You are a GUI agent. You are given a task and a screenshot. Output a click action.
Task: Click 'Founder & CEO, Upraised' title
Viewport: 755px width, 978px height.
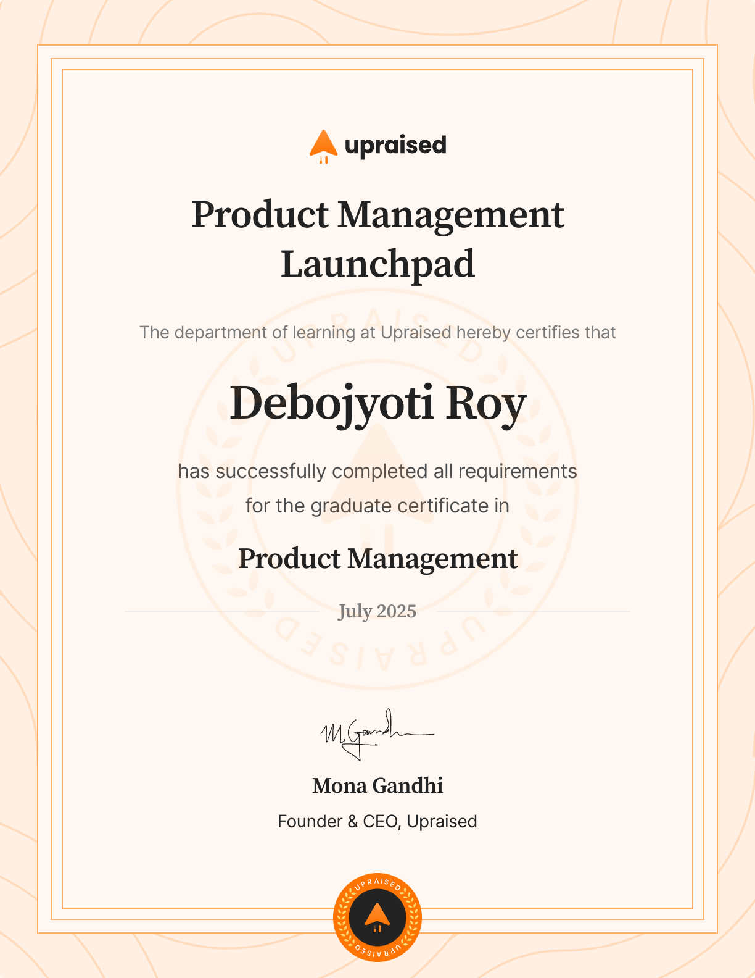pyautogui.click(x=377, y=821)
